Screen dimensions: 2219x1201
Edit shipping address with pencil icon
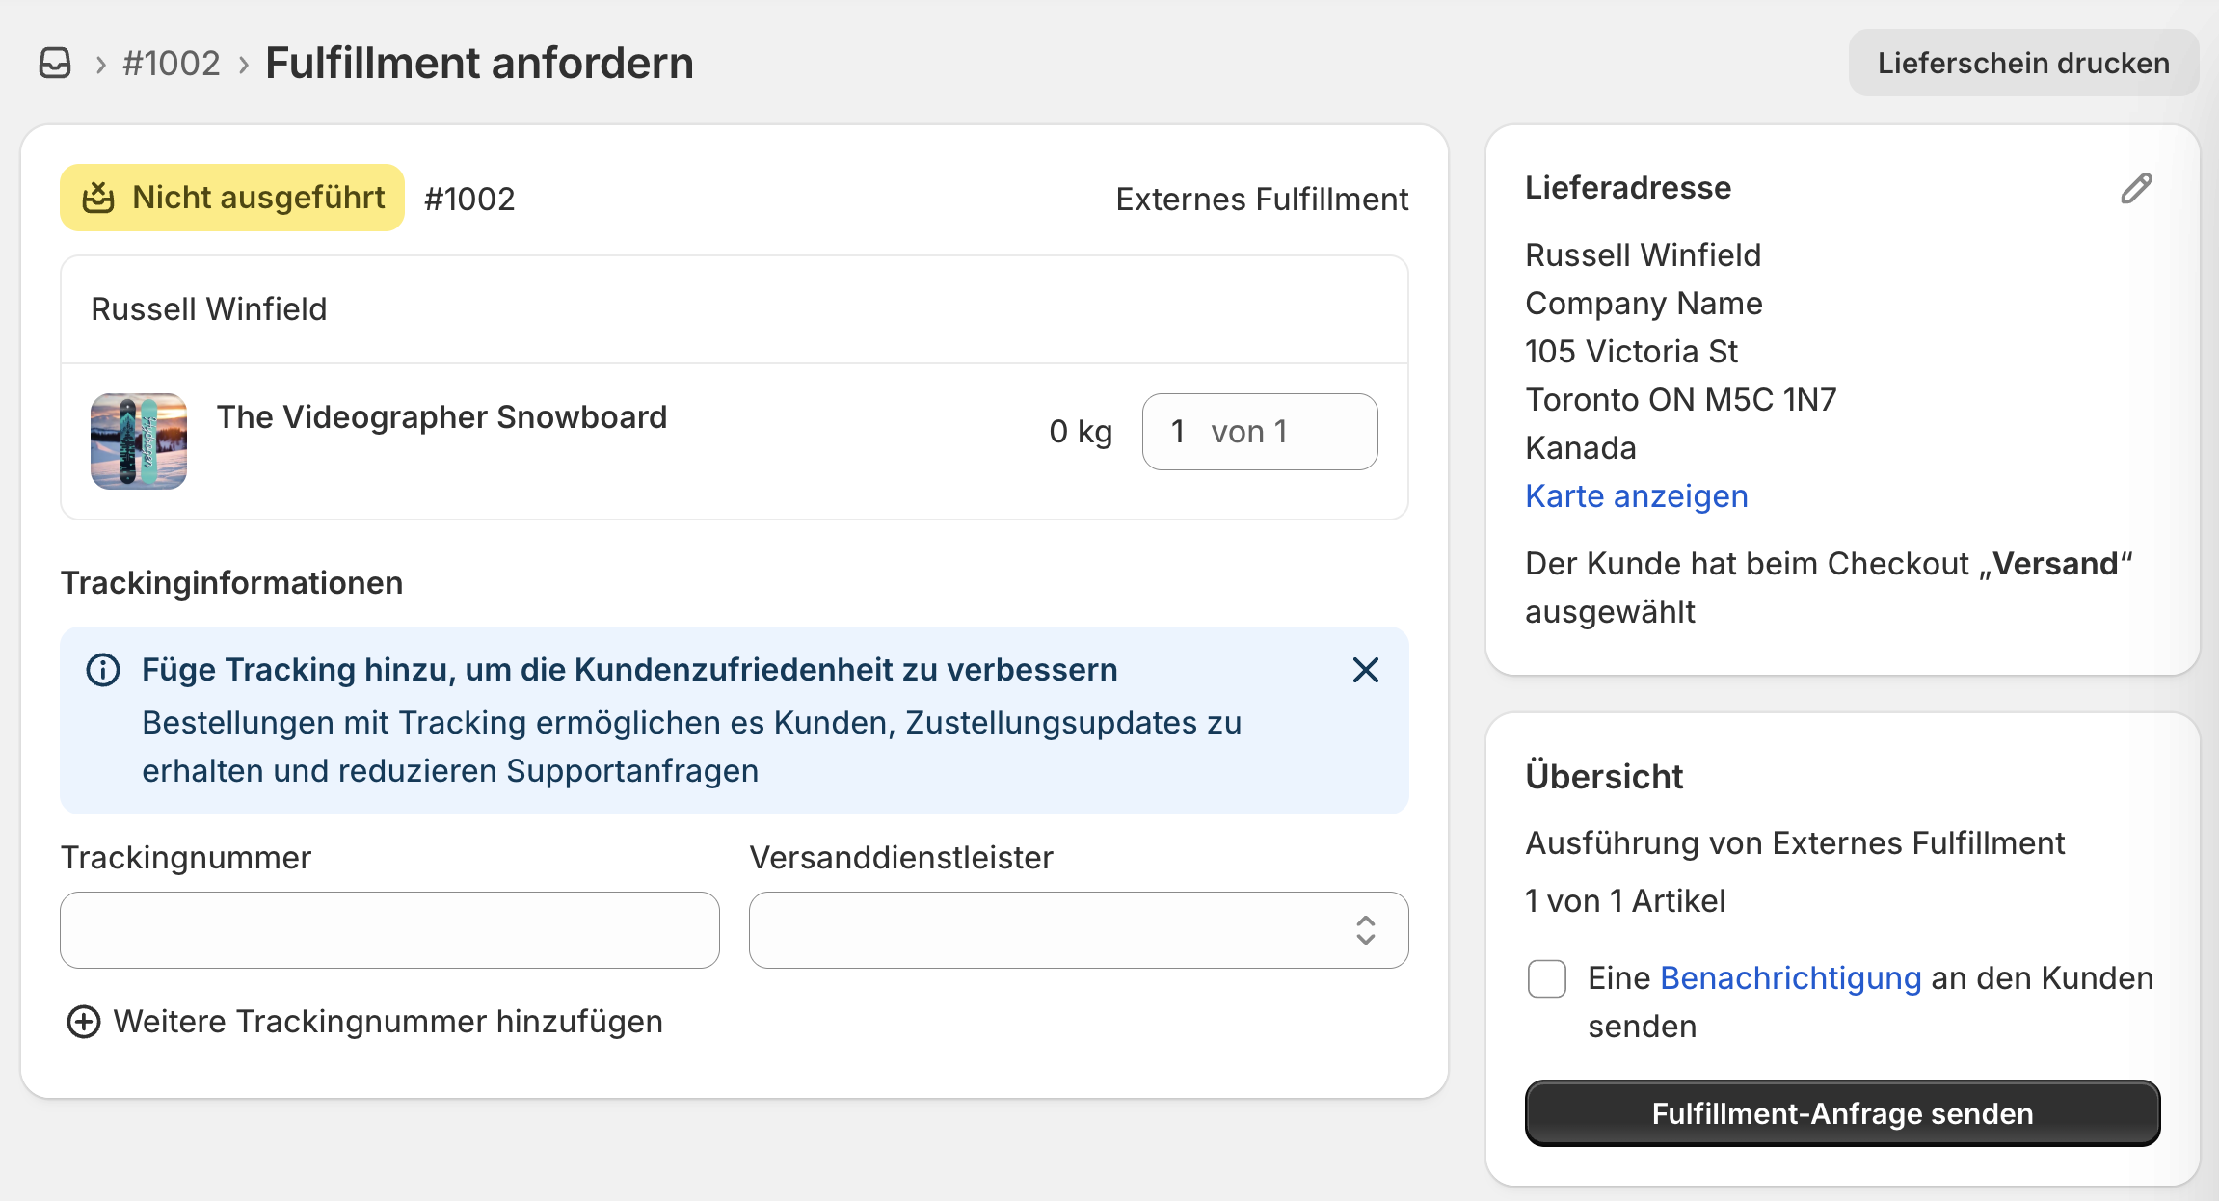(2136, 188)
